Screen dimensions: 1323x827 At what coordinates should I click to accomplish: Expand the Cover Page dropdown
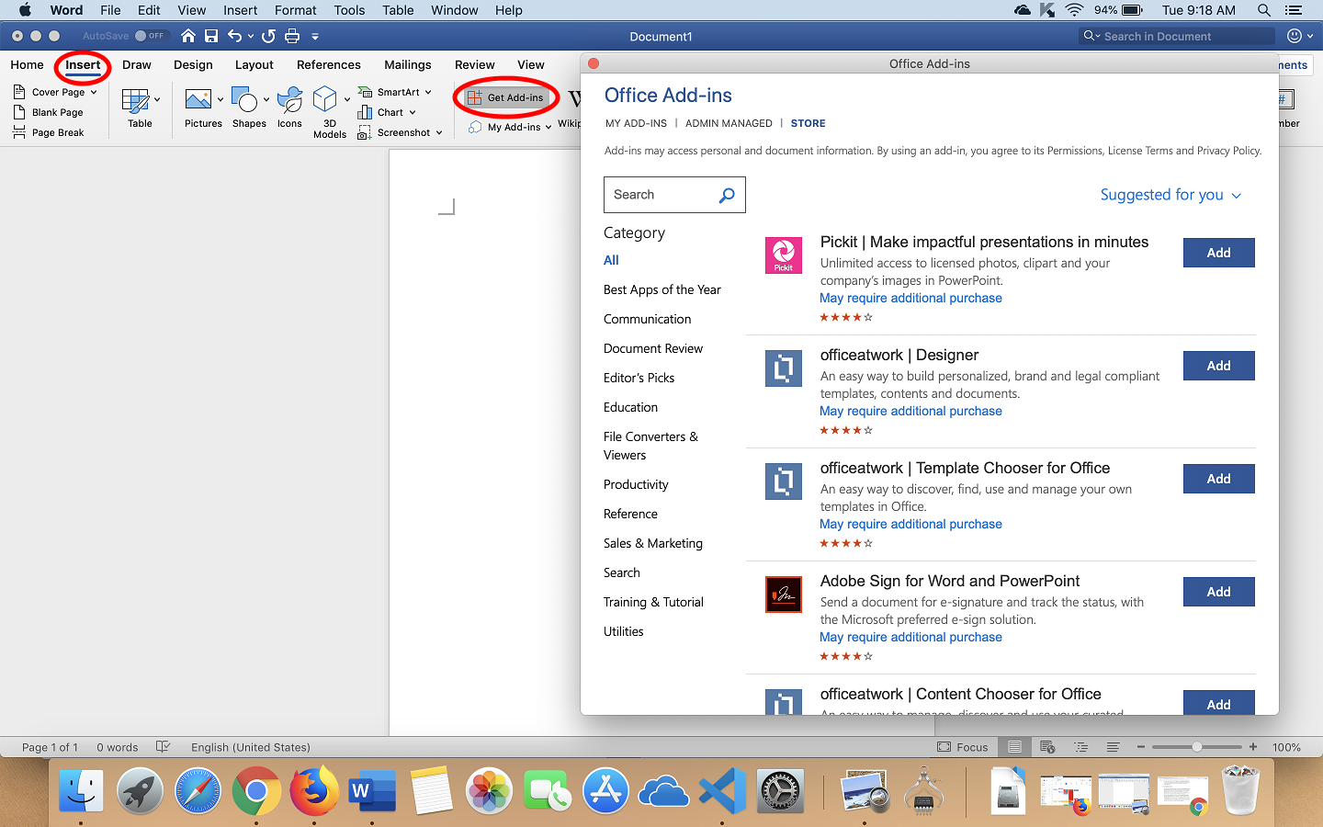pos(94,92)
